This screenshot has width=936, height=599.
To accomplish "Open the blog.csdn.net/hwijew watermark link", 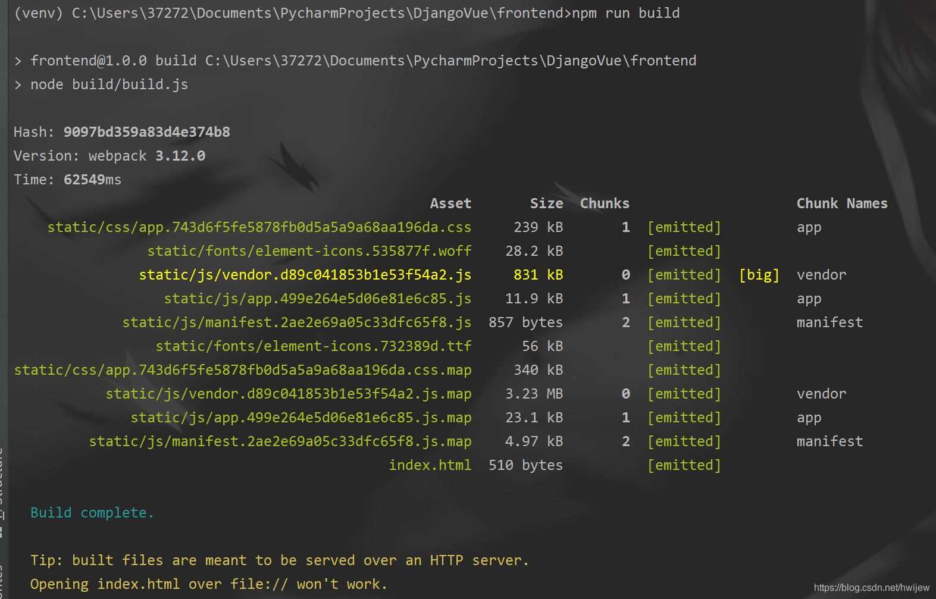I will 871,587.
